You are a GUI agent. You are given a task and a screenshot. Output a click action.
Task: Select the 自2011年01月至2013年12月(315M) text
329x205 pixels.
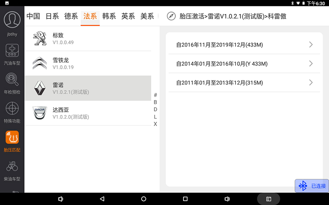pyautogui.click(x=219, y=83)
